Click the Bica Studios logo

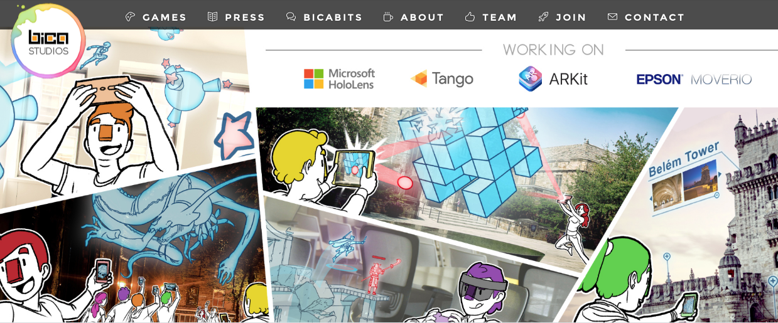[x=48, y=41]
